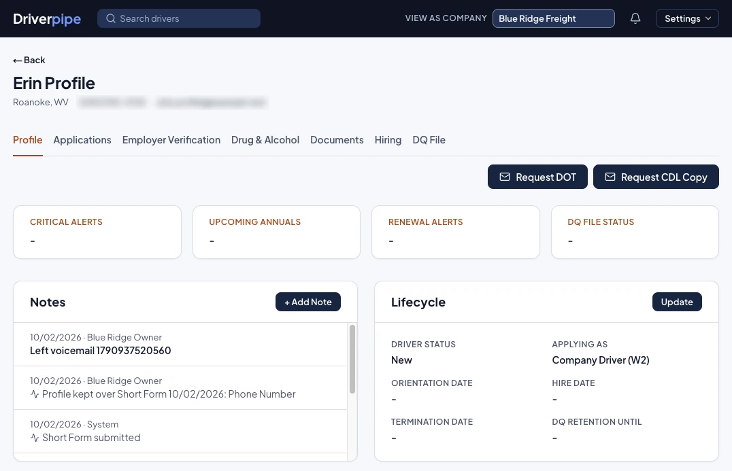
Task: Click the Notes panel heading
Action: (x=48, y=302)
